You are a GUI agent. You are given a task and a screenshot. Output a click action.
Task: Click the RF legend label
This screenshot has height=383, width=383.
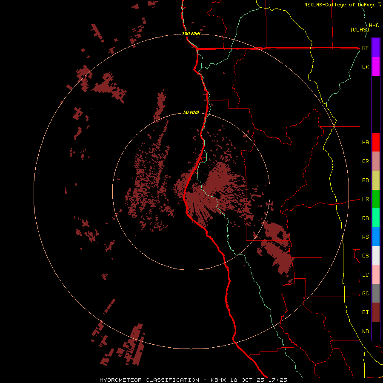[x=365, y=48]
